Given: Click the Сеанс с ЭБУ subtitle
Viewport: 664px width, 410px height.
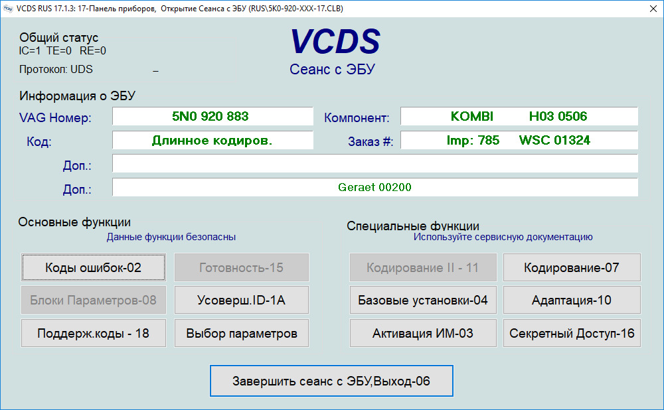Looking at the screenshot, I should tap(333, 69).
